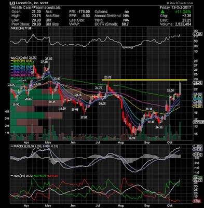204x208 pixels.
Task: Click the 21.20 price annotation in October
Action: [170, 90]
